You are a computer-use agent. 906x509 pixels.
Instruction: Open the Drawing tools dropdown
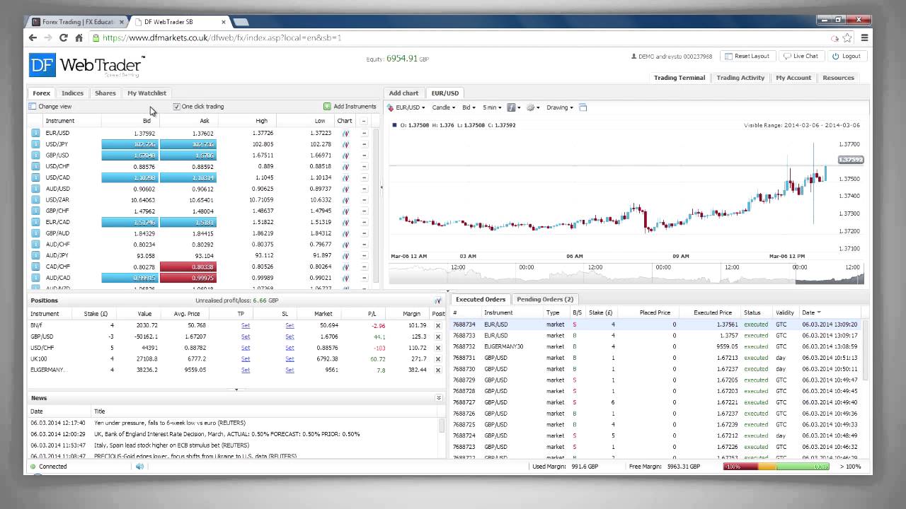click(560, 107)
